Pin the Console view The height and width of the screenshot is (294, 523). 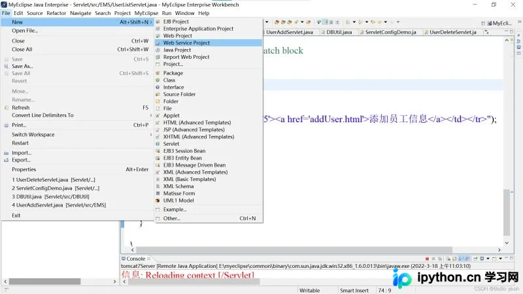tap(475, 259)
